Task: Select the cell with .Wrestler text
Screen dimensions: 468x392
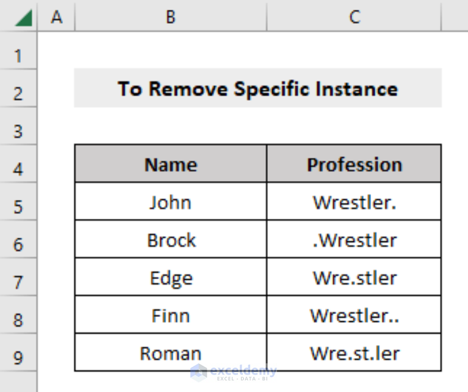Action: (x=355, y=239)
